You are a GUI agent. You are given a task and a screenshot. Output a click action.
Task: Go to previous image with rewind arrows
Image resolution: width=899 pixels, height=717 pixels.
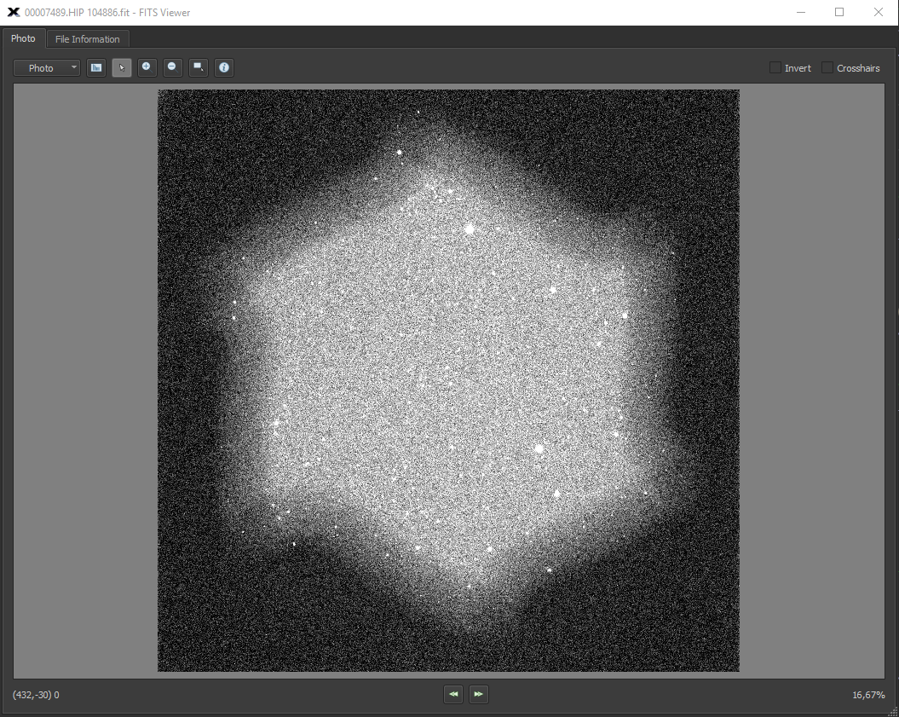pos(453,695)
